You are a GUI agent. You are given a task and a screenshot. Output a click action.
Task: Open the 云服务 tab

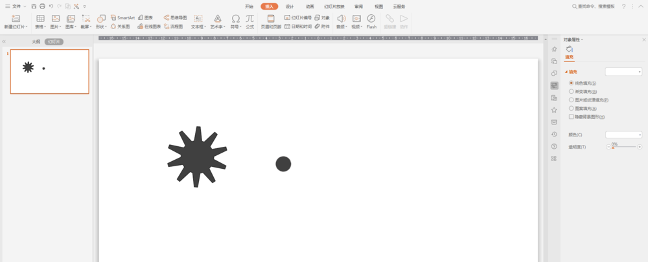click(x=399, y=6)
